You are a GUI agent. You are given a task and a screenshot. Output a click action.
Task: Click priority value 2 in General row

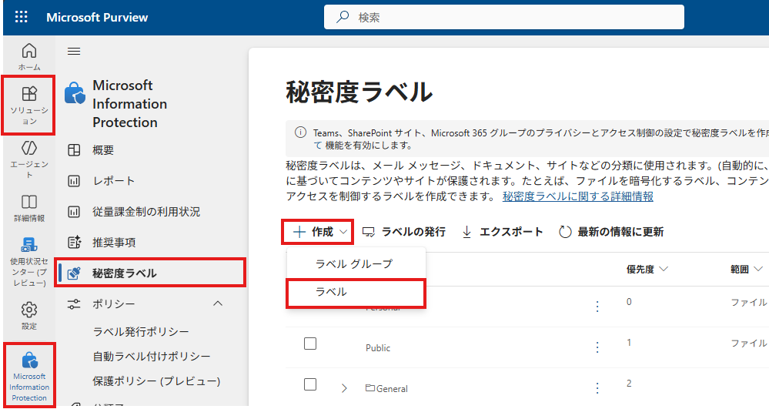[629, 383]
